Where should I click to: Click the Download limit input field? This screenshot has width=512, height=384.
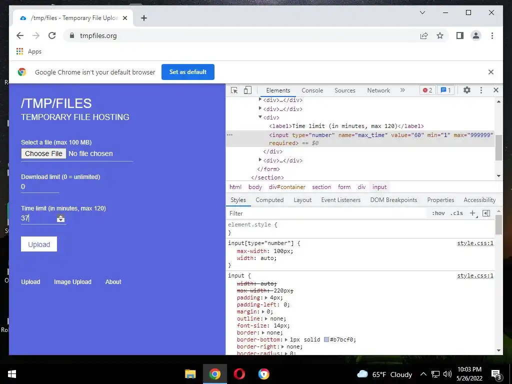tap(40, 187)
